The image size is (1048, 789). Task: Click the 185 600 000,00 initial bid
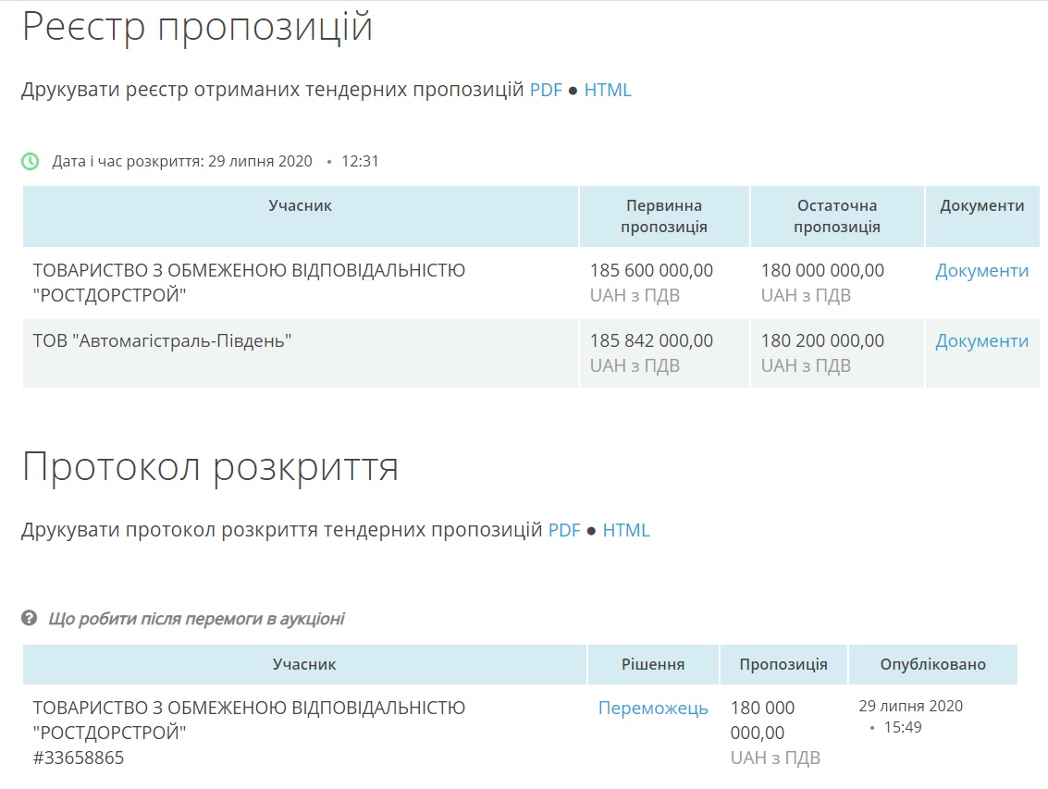[651, 271]
